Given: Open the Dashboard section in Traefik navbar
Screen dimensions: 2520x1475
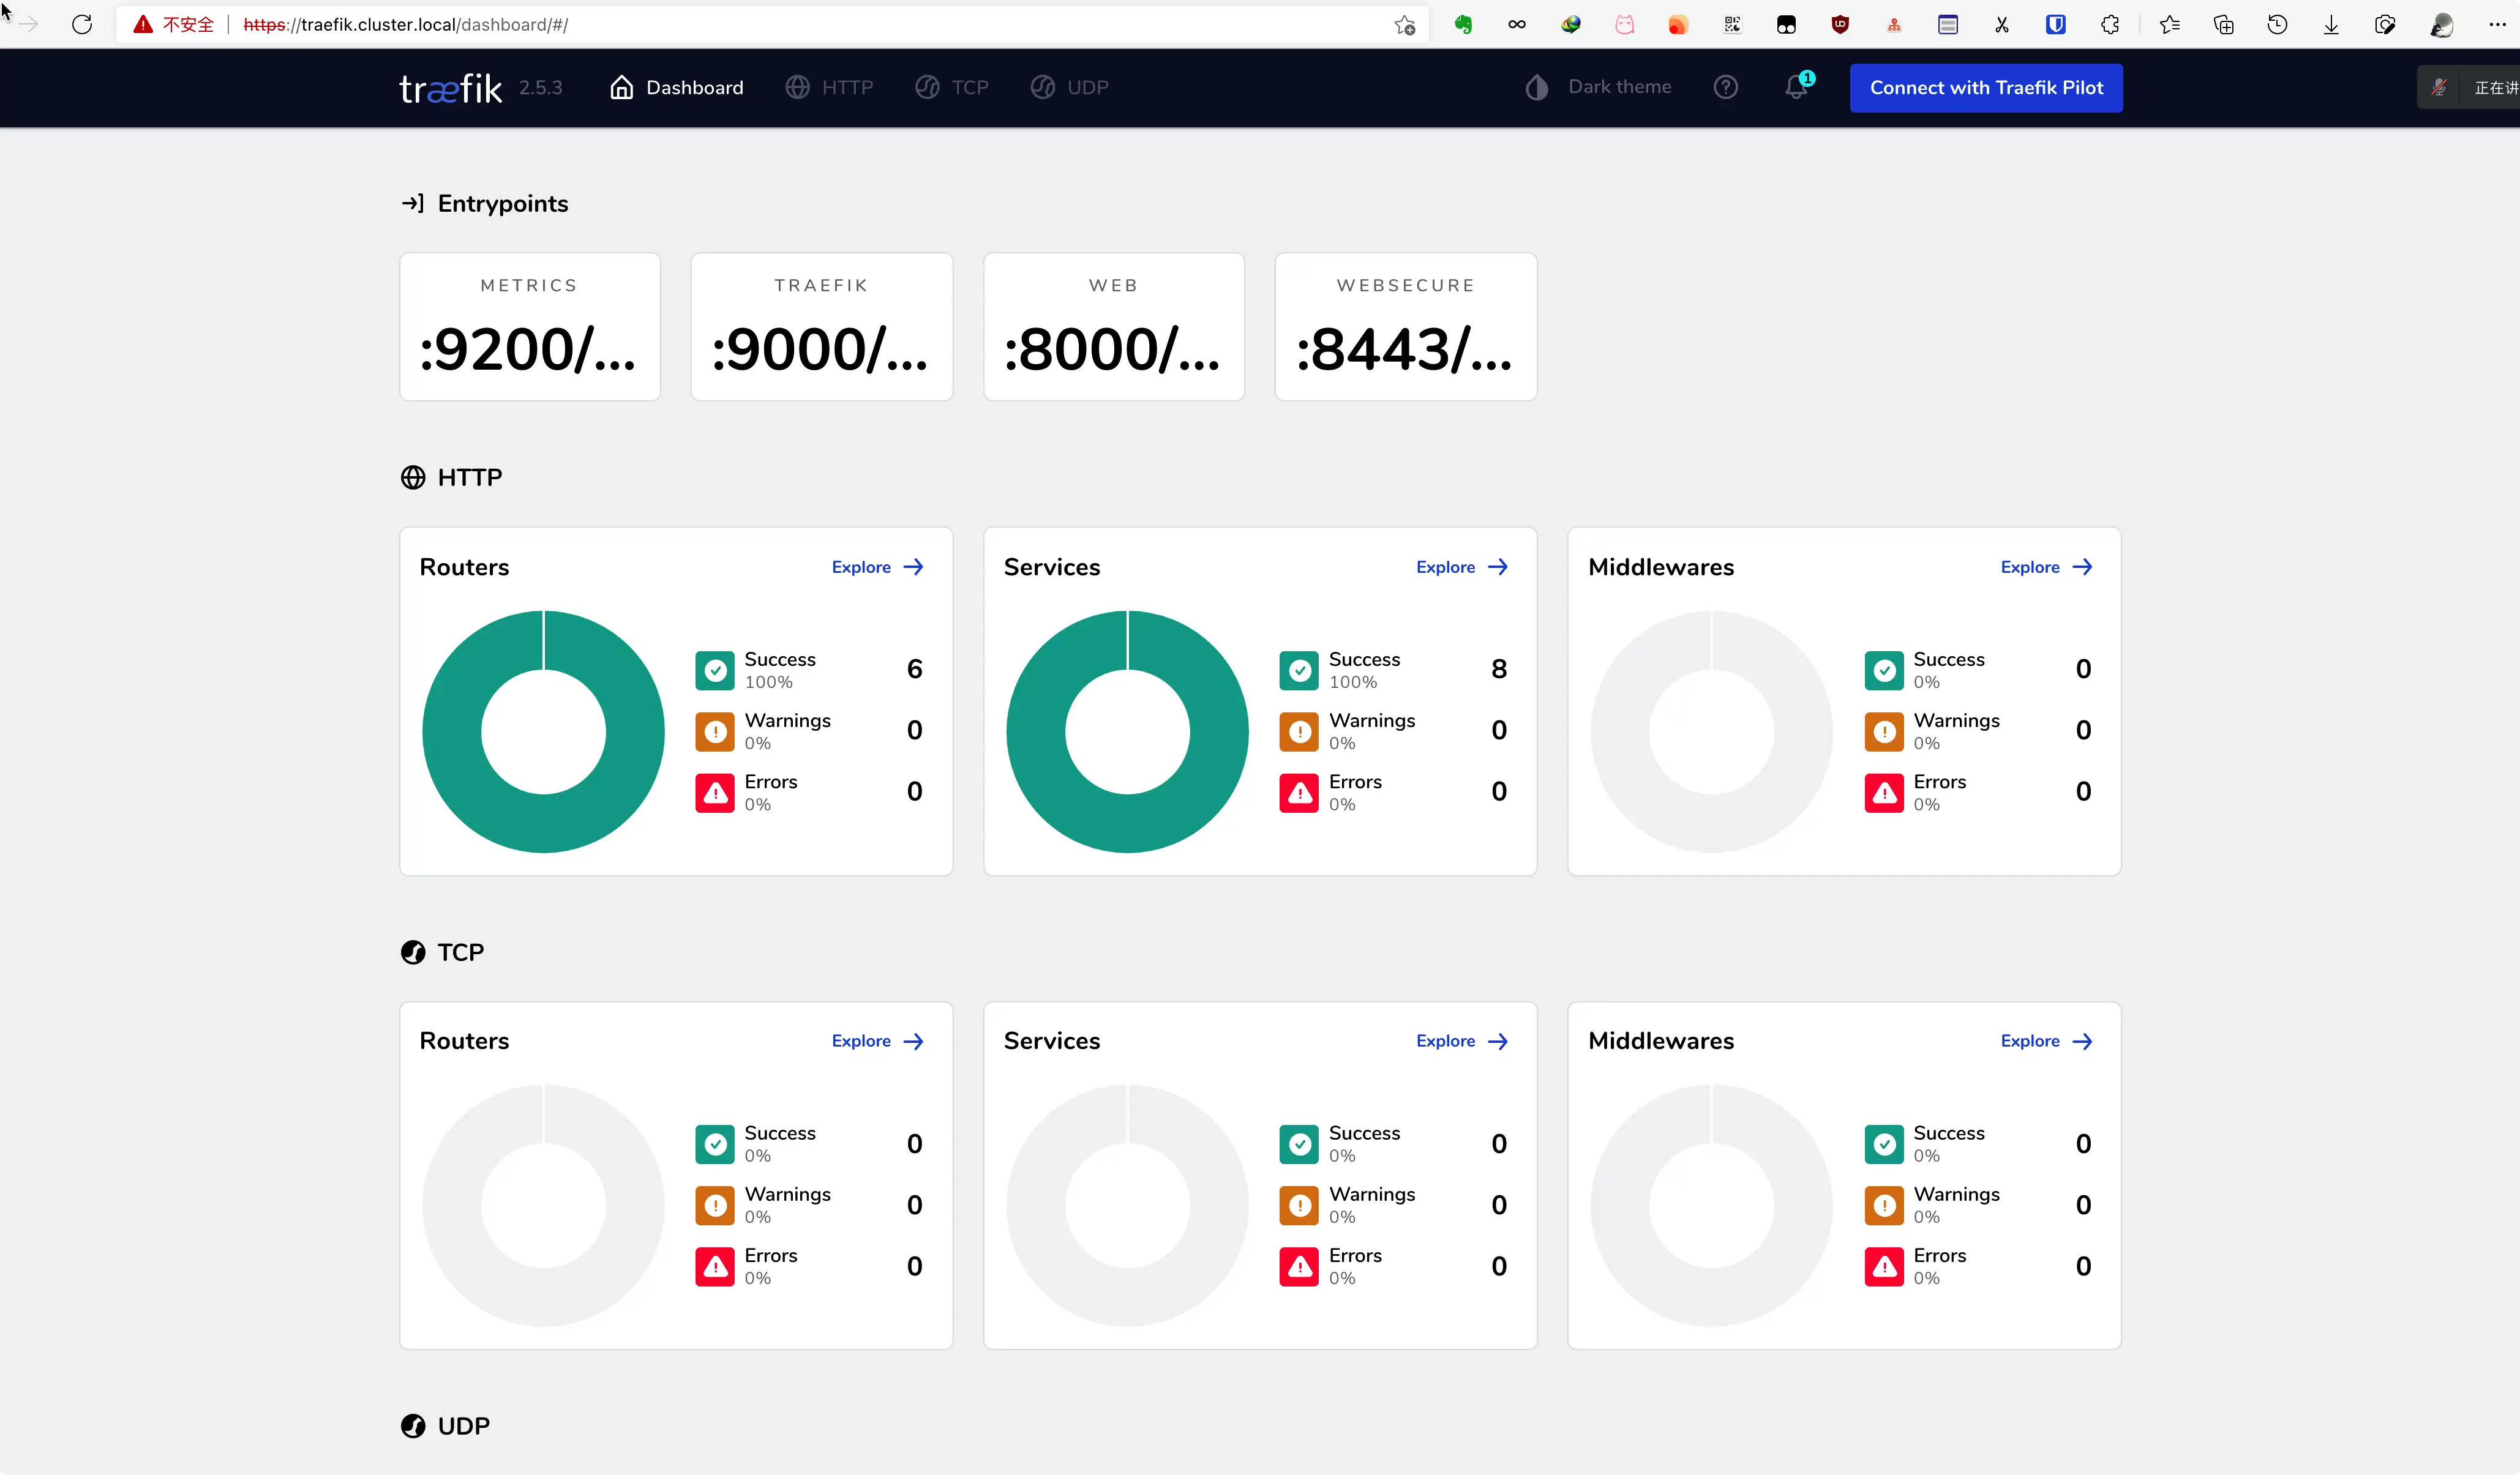Looking at the screenshot, I should (x=676, y=87).
